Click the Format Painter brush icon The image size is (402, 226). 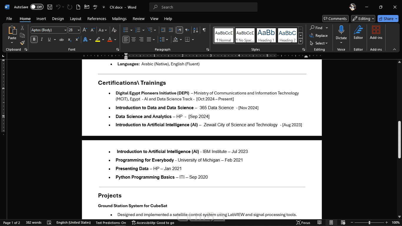[x=22, y=43]
